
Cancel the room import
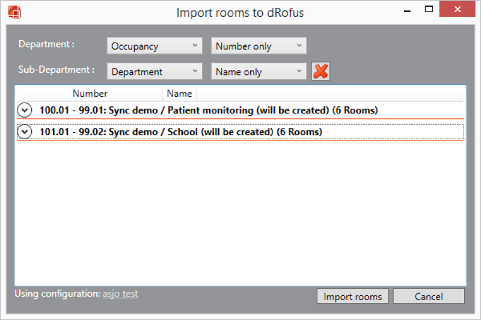point(429,297)
